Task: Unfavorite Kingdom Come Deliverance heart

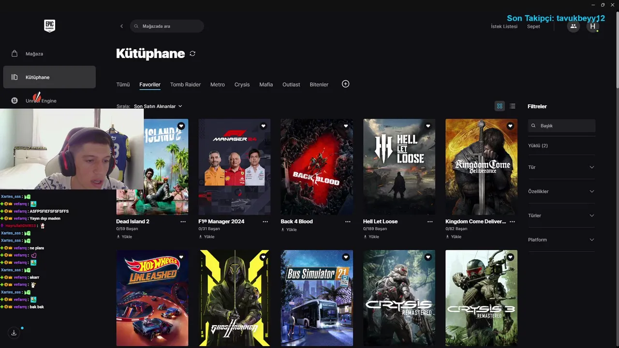Action: 510,126
